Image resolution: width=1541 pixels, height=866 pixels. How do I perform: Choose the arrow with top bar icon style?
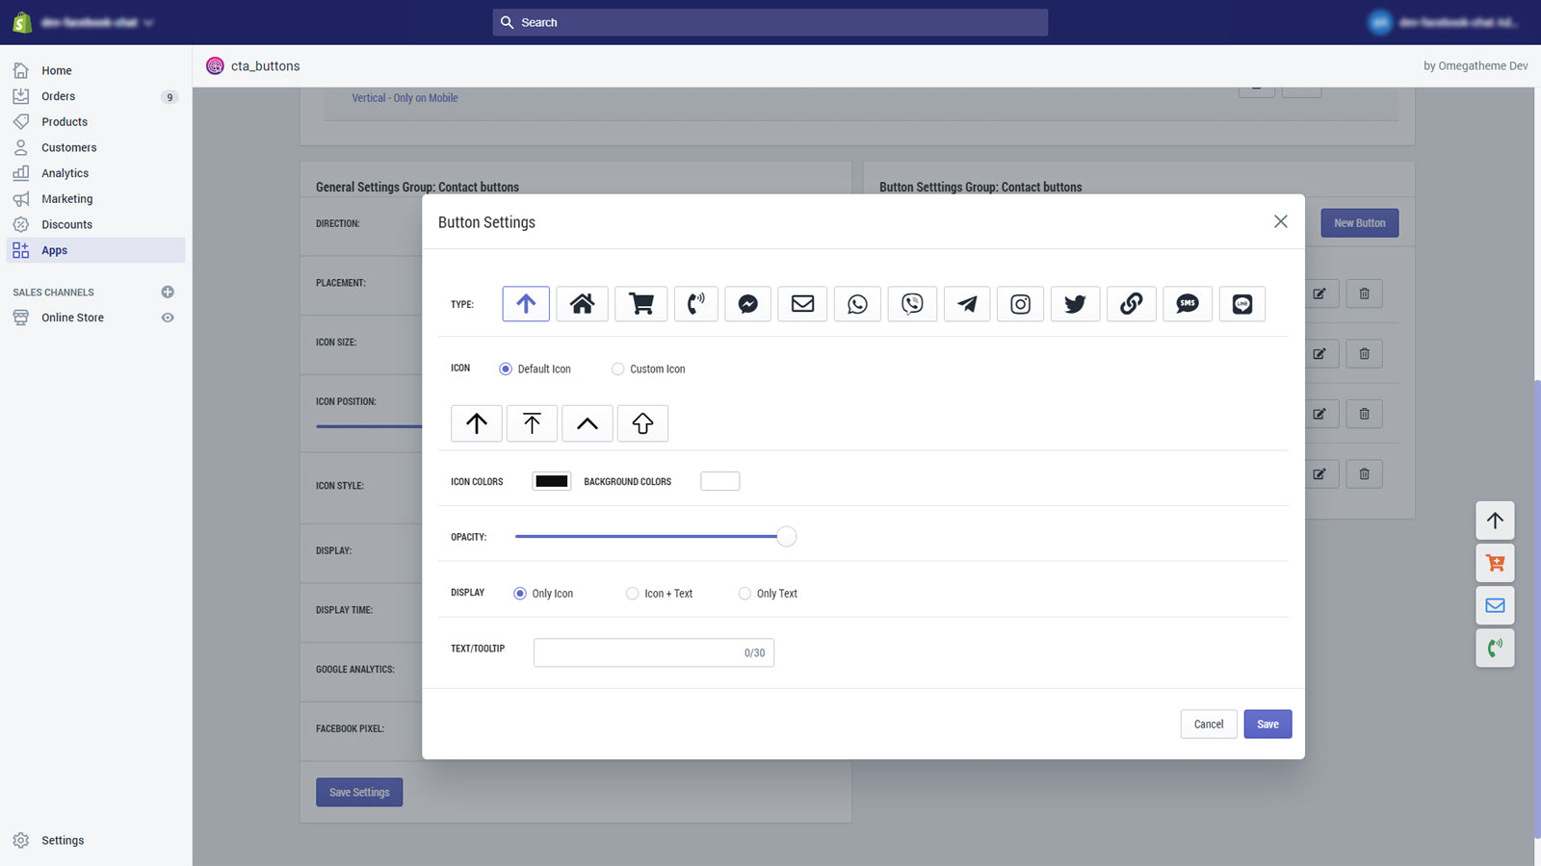tap(532, 422)
